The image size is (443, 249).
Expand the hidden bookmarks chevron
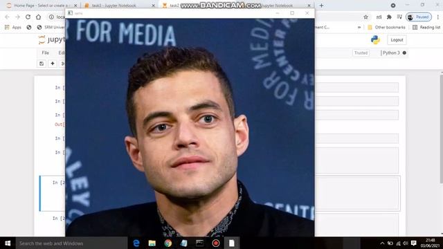(359, 28)
